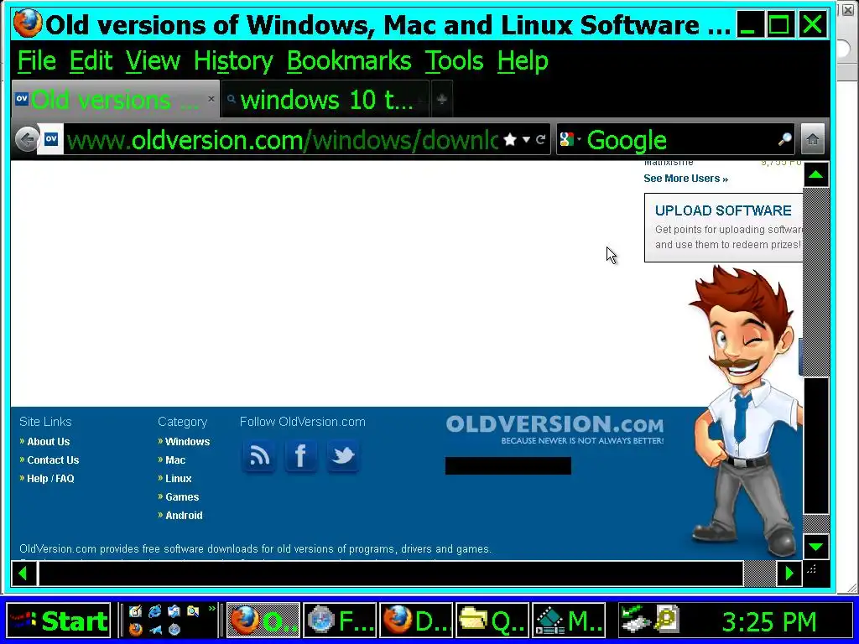Image resolution: width=859 pixels, height=644 pixels.
Task: Click the RSS feed icon
Action: 258,455
